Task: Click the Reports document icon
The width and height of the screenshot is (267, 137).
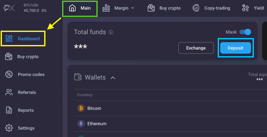Action: [x=9, y=110]
